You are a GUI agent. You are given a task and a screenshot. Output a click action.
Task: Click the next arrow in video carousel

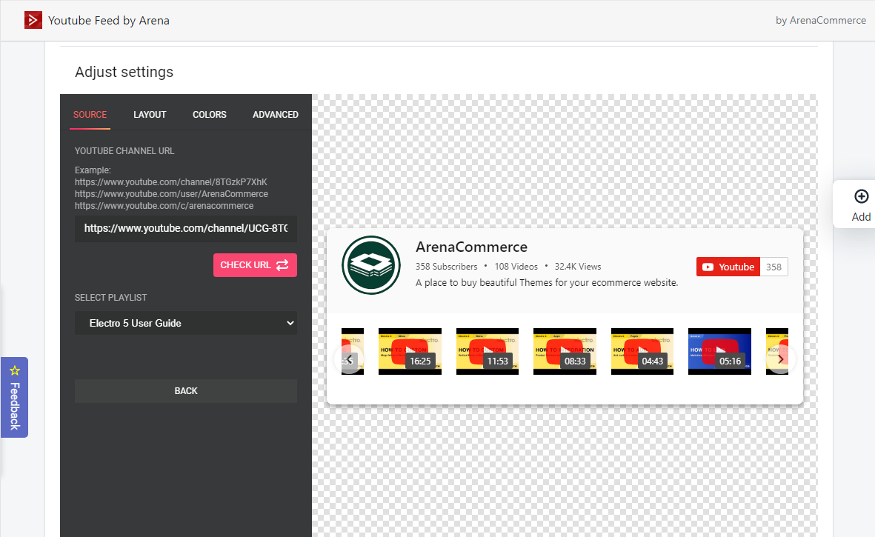pyautogui.click(x=780, y=359)
